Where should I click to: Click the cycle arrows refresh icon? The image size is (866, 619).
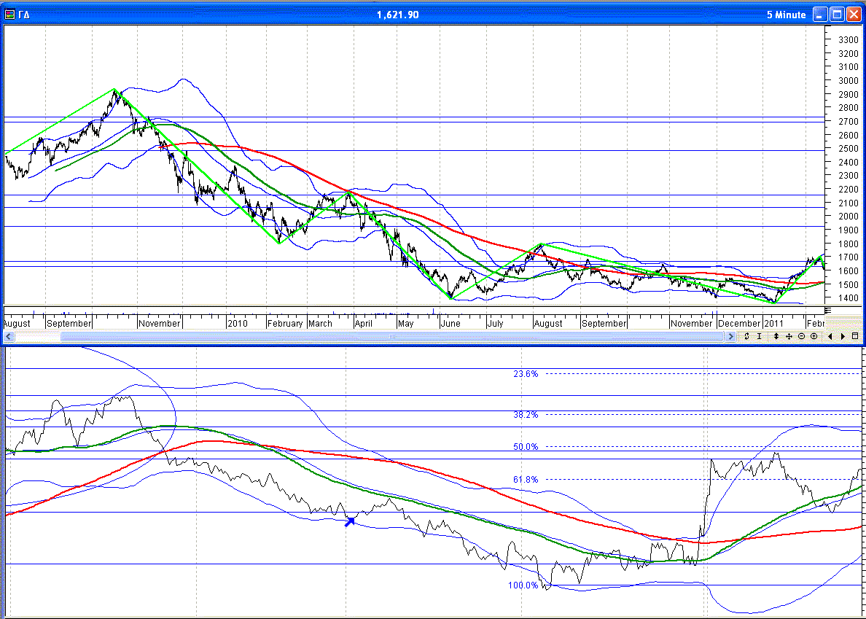[x=746, y=336]
